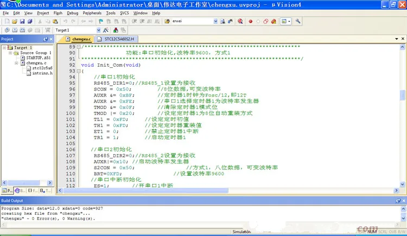Click the Project panel scroll right arrow
407x236 pixels.
coord(50,183)
